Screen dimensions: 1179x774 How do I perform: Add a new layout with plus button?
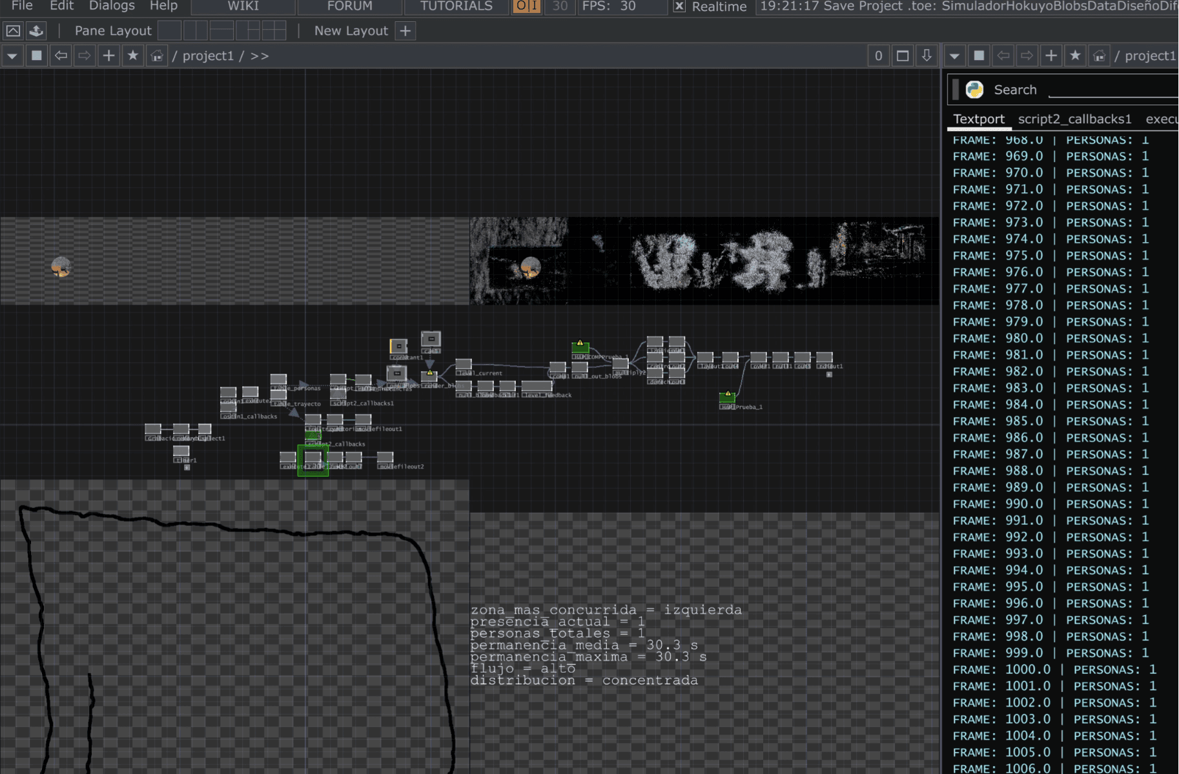point(405,30)
